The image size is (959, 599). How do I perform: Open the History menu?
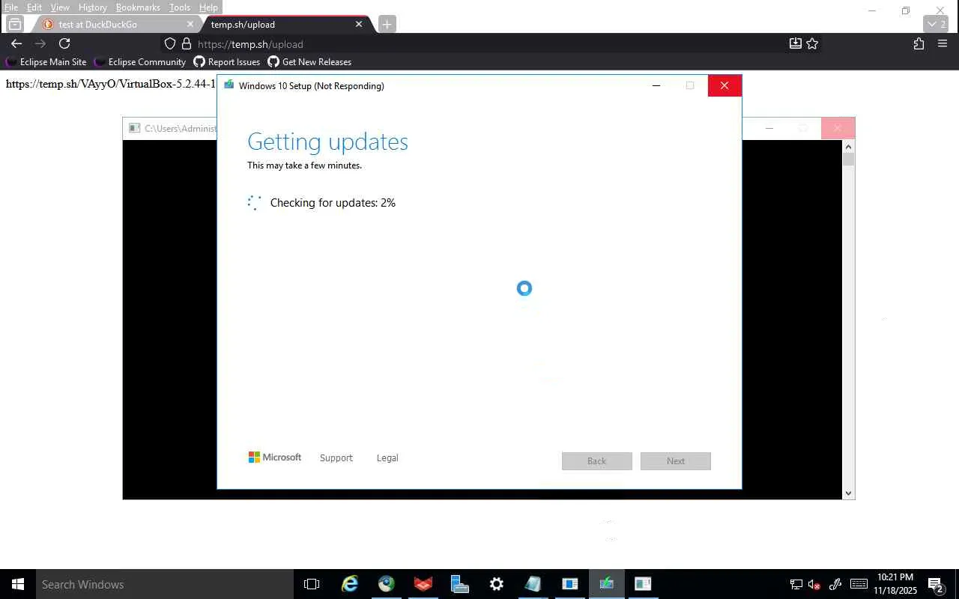point(93,7)
